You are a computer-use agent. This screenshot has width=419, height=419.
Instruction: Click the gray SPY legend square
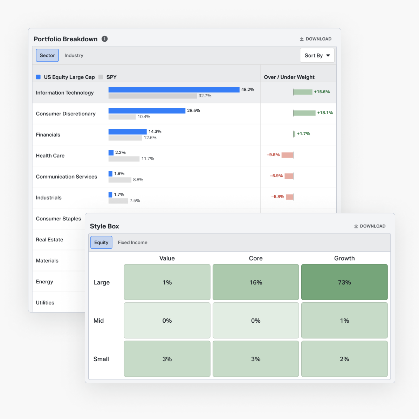pos(101,77)
